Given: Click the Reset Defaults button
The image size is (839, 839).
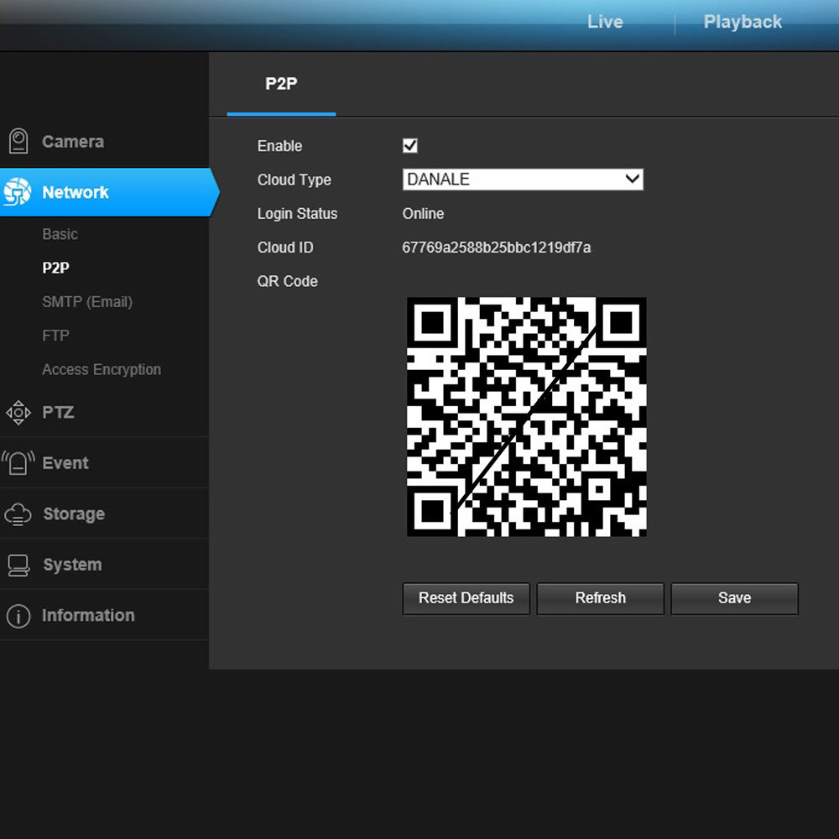Looking at the screenshot, I should [x=466, y=598].
